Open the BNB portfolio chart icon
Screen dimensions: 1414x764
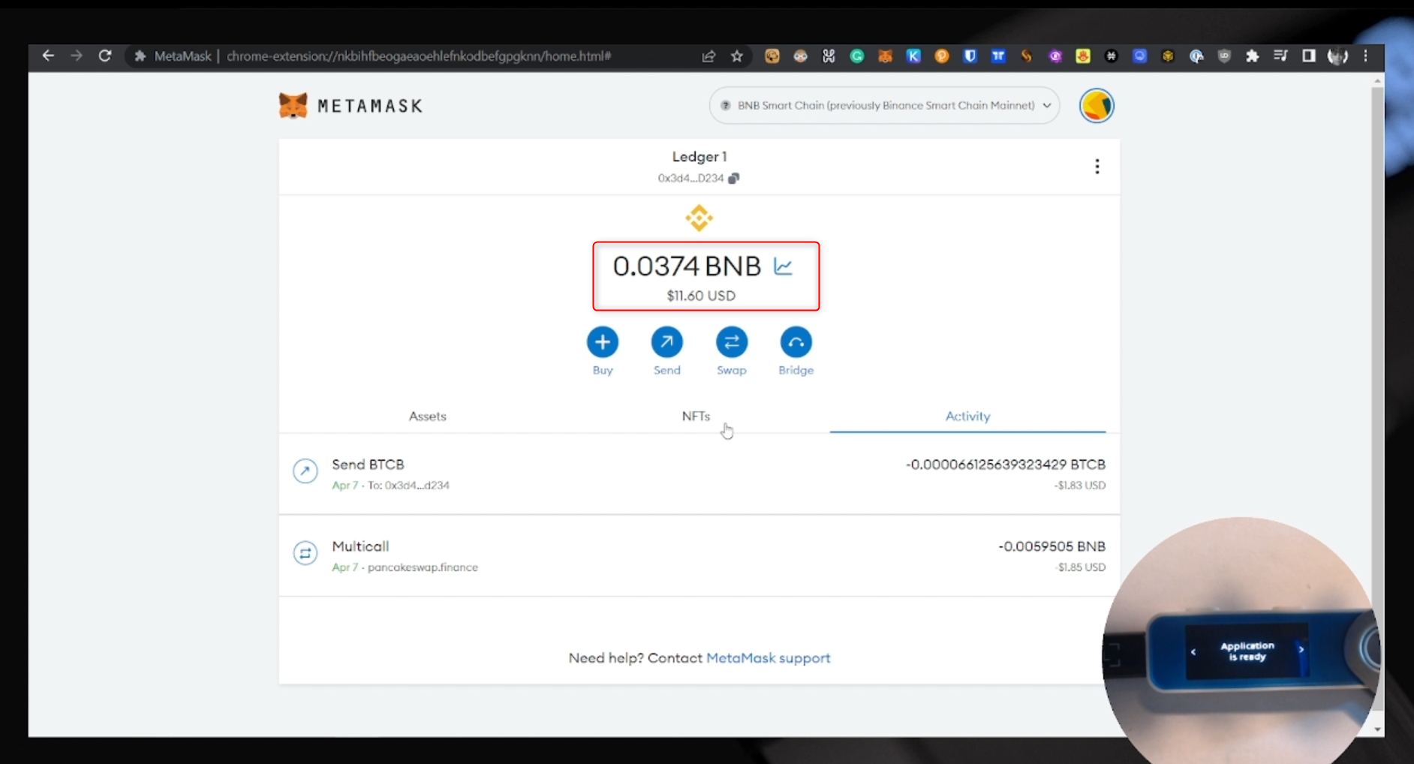783,266
